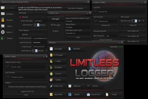The height and width of the screenshot is (99, 148).
Task: Launch the Scanner icon
Action: click(51, 74)
